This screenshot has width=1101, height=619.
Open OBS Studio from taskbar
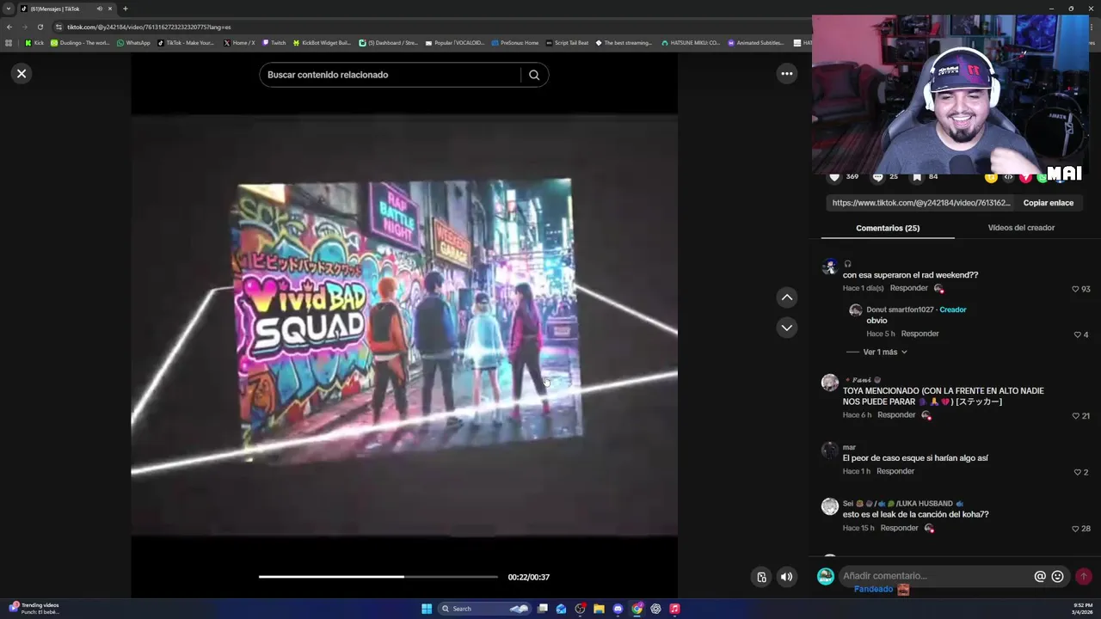[580, 609]
